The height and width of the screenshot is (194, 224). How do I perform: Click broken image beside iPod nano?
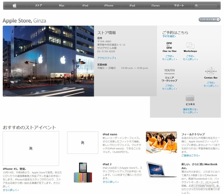pyautogui.click(x=83, y=143)
